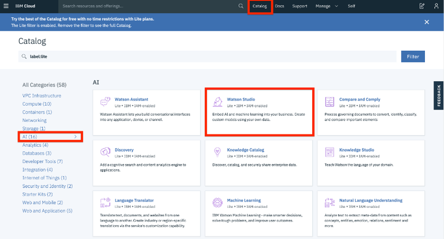Click the Language Translator icon

click(x=105, y=203)
